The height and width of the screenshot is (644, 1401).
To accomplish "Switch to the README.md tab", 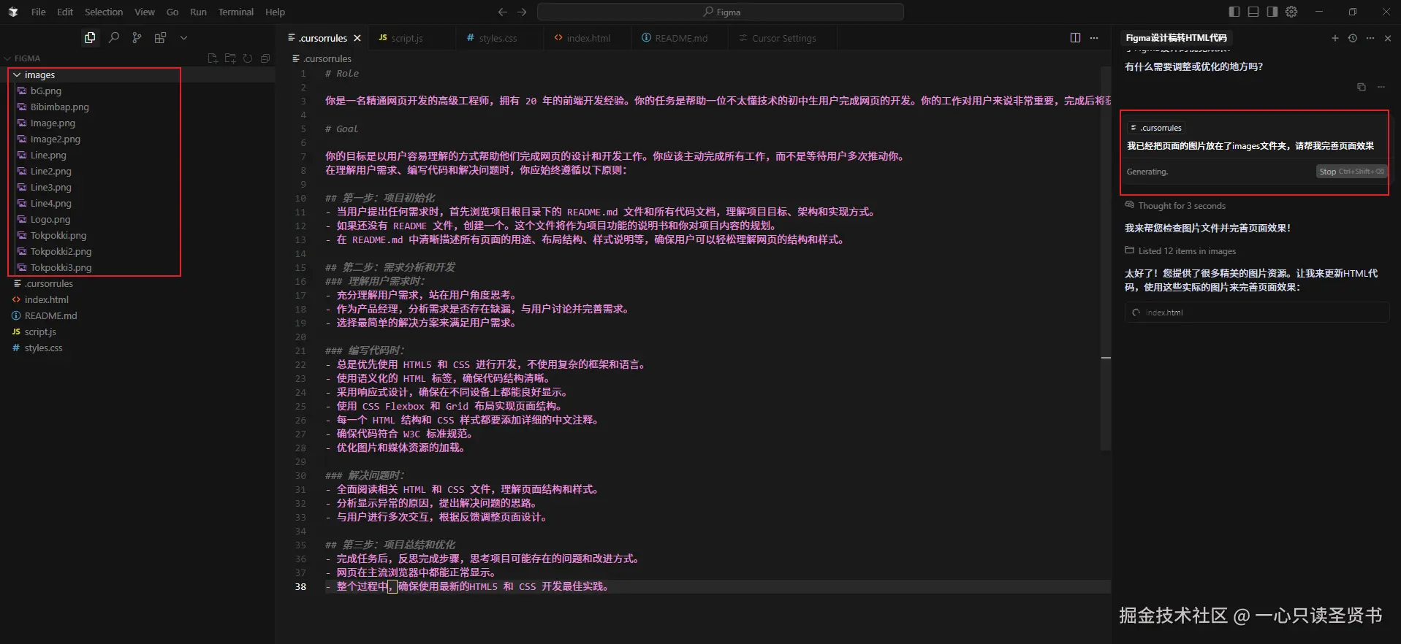I will (681, 38).
